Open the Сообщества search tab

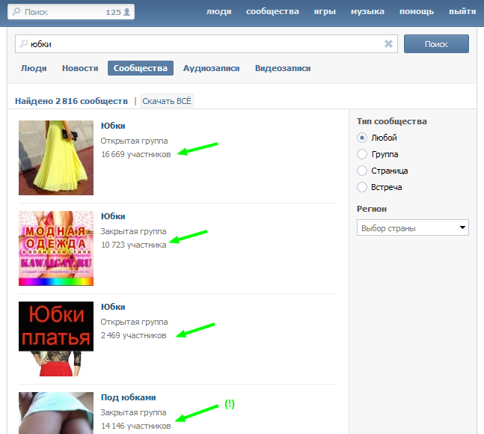(x=141, y=68)
